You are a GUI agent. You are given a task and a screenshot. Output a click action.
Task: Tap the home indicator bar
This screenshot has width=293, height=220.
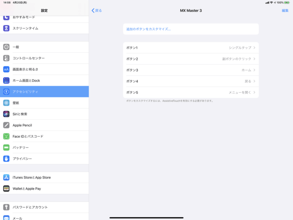tap(146, 217)
